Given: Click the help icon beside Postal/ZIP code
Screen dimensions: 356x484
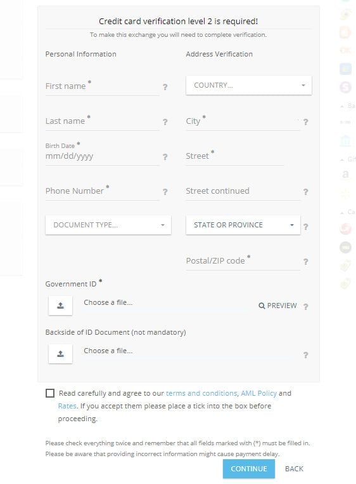Looking at the screenshot, I should pos(305,262).
